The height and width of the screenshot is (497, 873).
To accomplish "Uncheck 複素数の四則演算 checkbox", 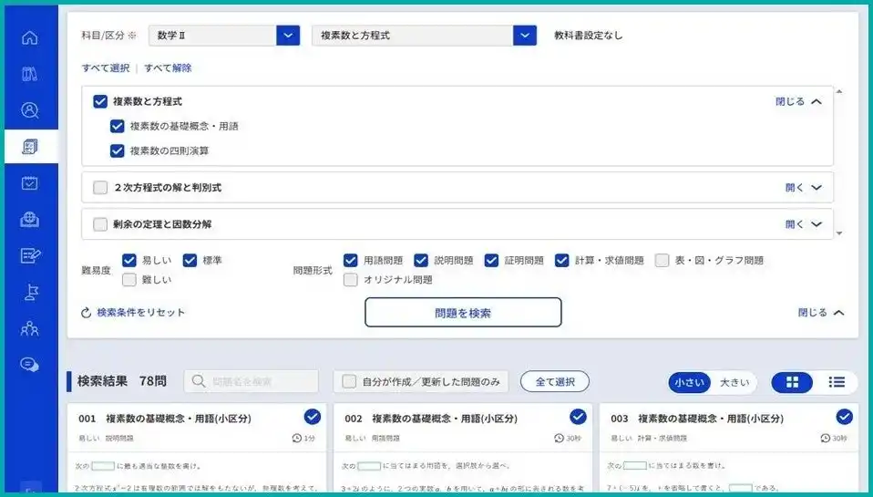I will pos(117,151).
